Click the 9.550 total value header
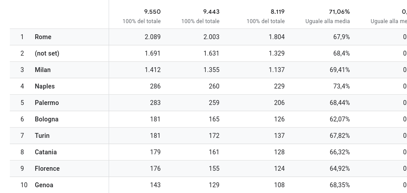Screen dimensions: 407x193 [152, 12]
